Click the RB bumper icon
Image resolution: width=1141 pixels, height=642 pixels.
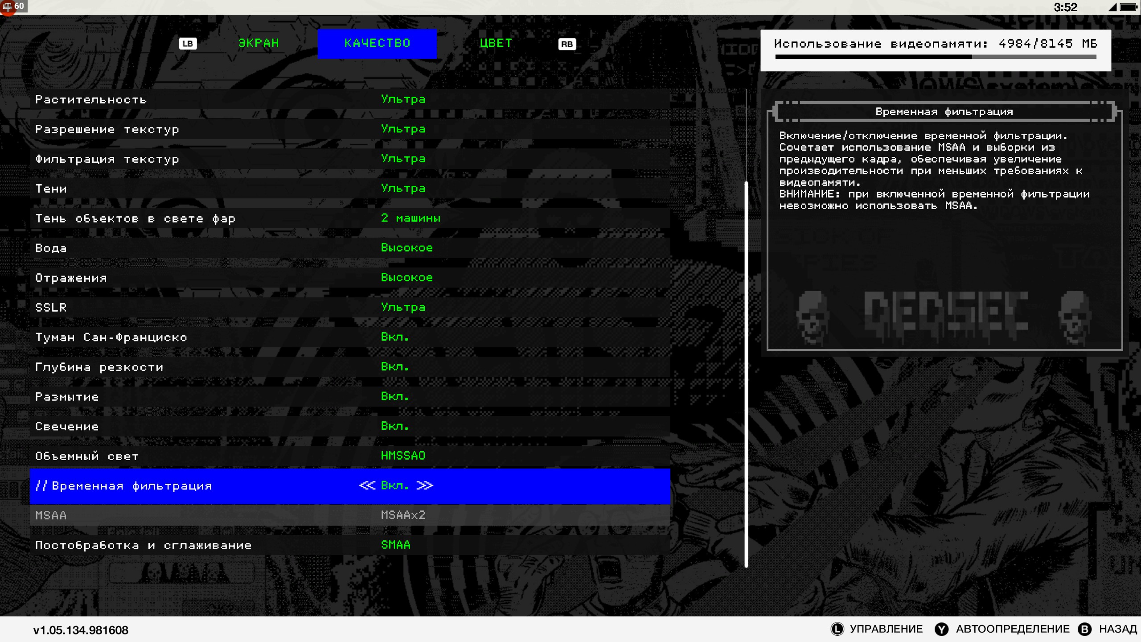[567, 44]
